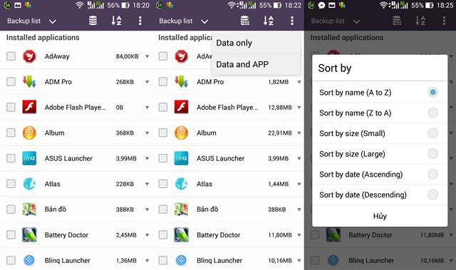This screenshot has width=456, height=270.
Task: Select Sort by size (Small) radio
Action: pos(432,133)
